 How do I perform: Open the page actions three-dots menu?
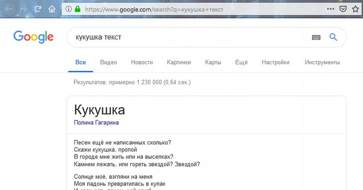[x=331, y=9]
